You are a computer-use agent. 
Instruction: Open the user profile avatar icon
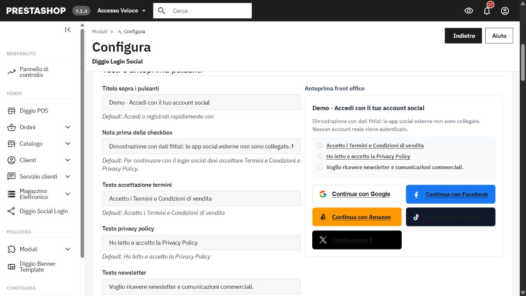point(505,11)
